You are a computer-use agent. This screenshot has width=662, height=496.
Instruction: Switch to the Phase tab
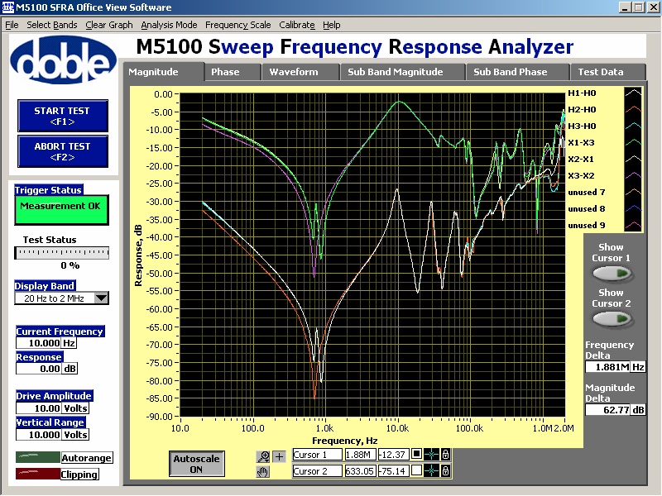(x=233, y=72)
